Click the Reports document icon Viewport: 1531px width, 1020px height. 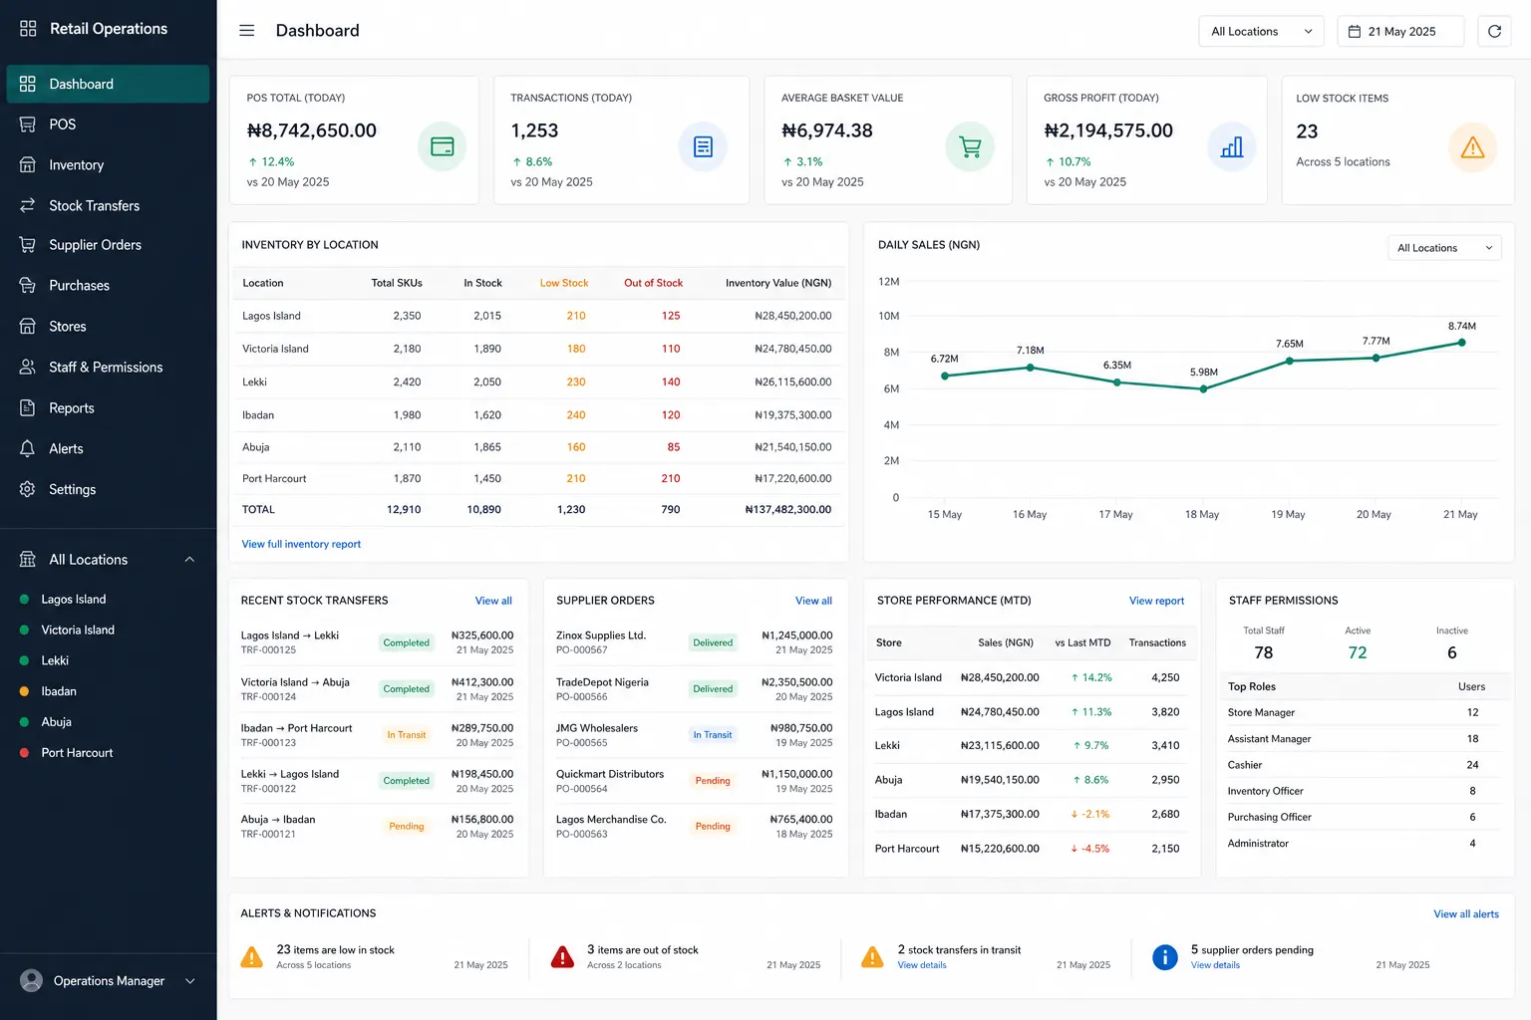click(28, 408)
